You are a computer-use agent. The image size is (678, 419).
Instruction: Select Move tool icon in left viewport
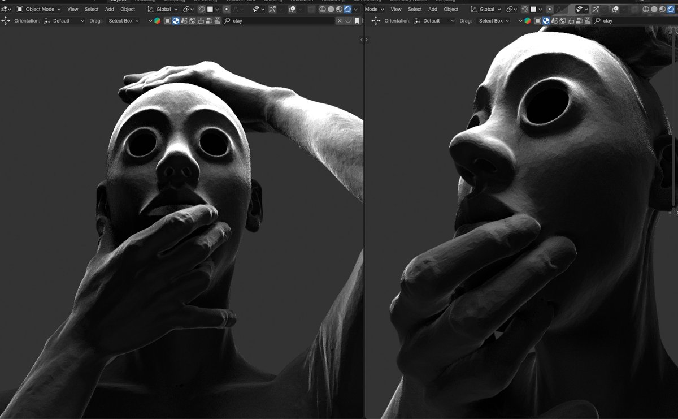point(6,21)
